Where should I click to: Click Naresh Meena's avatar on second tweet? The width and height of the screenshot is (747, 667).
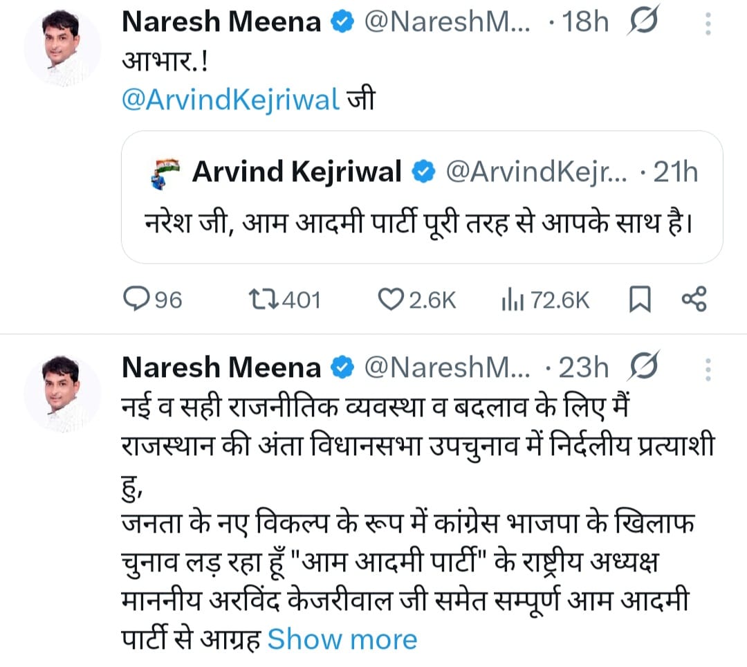pyautogui.click(x=62, y=394)
